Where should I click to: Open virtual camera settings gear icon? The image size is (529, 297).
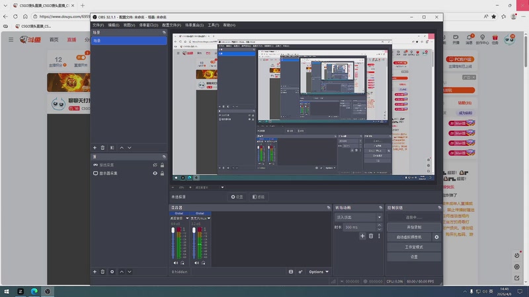tap(436, 237)
